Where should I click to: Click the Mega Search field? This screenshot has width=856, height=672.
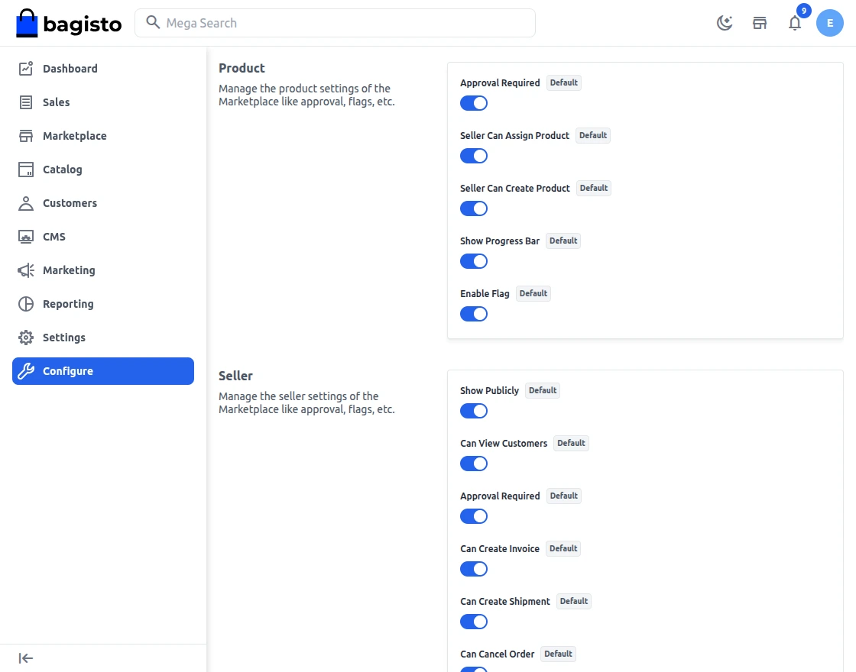[x=335, y=23]
